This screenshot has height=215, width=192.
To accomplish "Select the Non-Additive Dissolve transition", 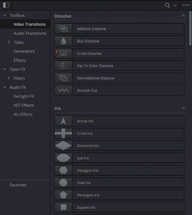I will pyautogui.click(x=119, y=78).
